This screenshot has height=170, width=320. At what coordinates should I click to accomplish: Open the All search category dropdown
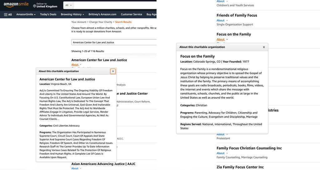click(x=68, y=5)
